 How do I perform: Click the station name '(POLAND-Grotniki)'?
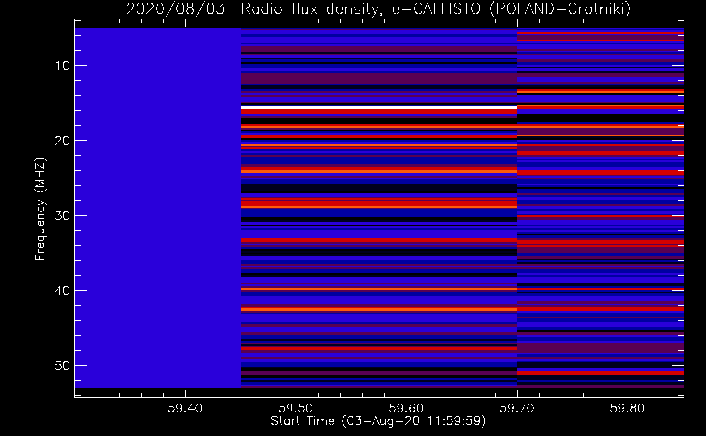coord(560,9)
